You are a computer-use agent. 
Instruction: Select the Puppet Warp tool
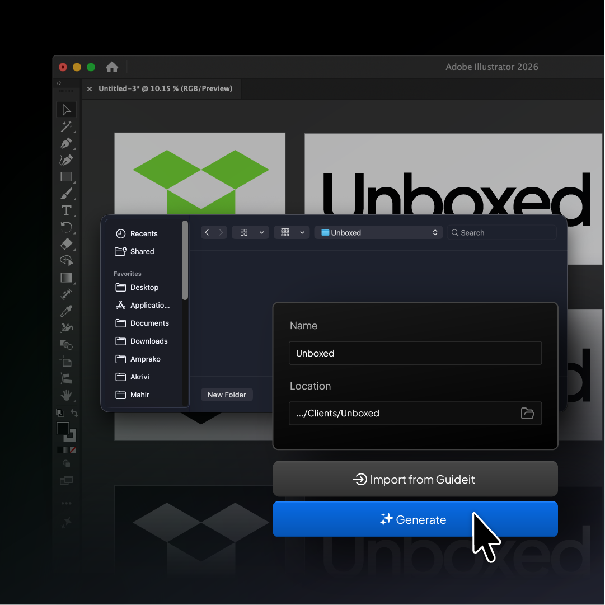[67, 328]
